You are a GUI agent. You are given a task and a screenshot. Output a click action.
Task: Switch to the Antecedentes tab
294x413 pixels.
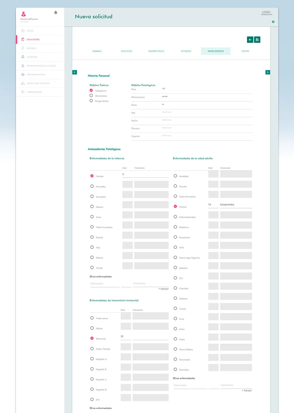coord(216,51)
